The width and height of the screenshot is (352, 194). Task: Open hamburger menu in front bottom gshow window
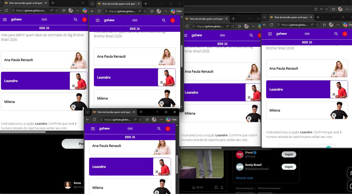(x=93, y=129)
